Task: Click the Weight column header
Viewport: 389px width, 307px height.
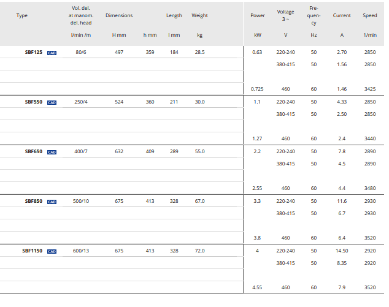Action: click(199, 15)
